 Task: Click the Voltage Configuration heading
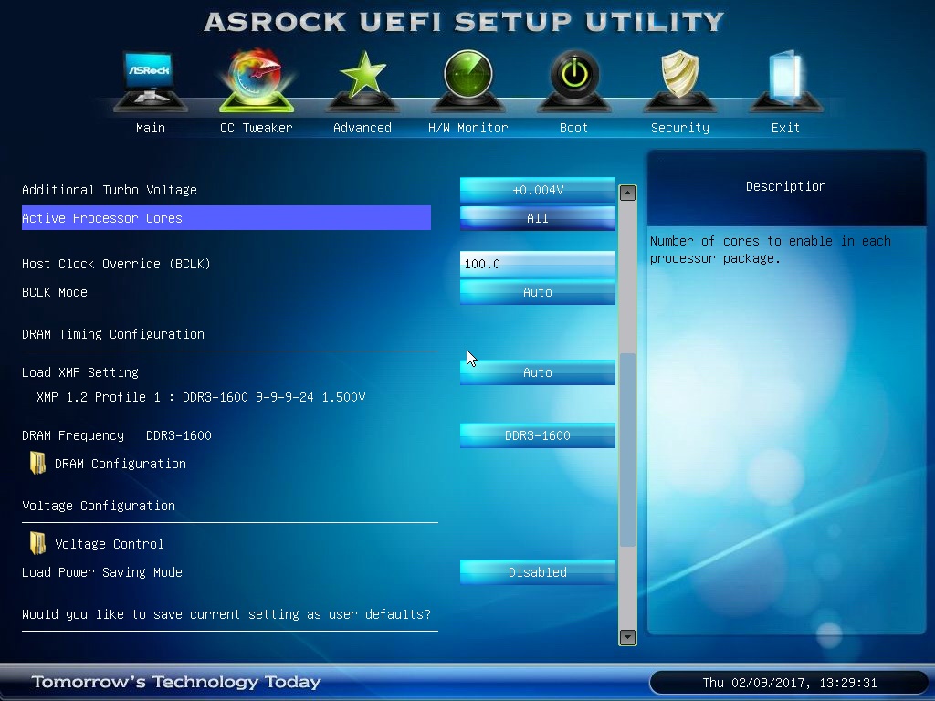pyautogui.click(x=99, y=506)
